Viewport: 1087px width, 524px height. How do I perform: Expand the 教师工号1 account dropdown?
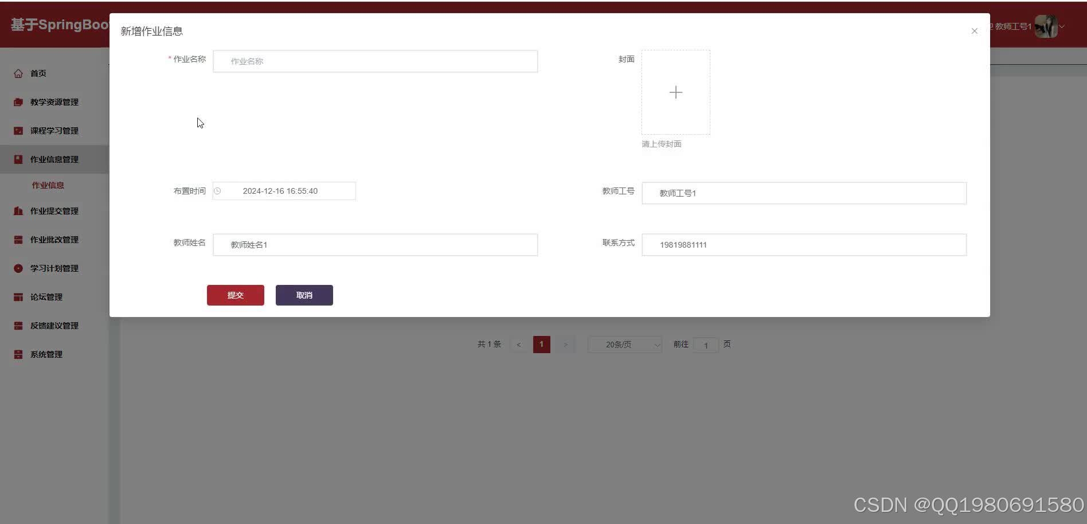1062,26
